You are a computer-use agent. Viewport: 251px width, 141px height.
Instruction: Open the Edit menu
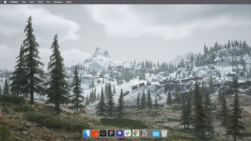pyautogui.click(x=31, y=2)
